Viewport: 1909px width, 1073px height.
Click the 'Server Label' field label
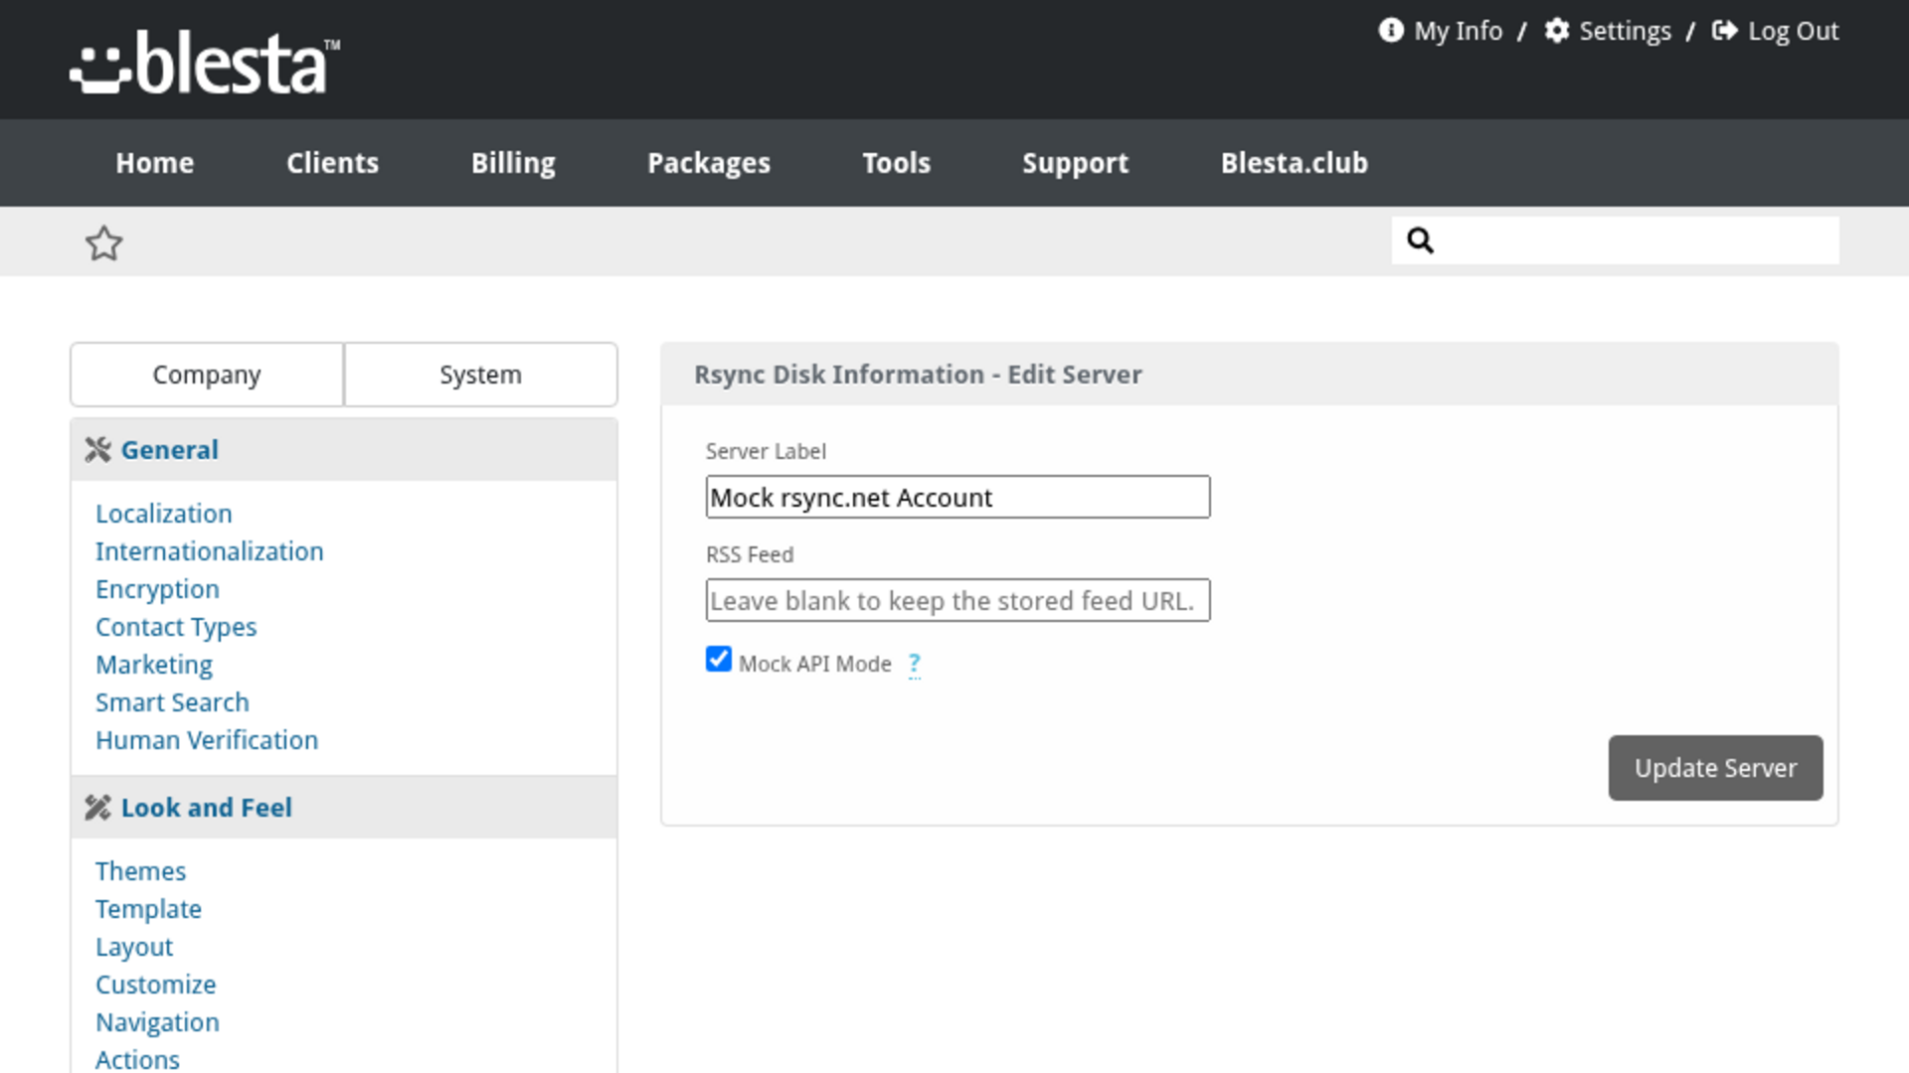point(766,451)
